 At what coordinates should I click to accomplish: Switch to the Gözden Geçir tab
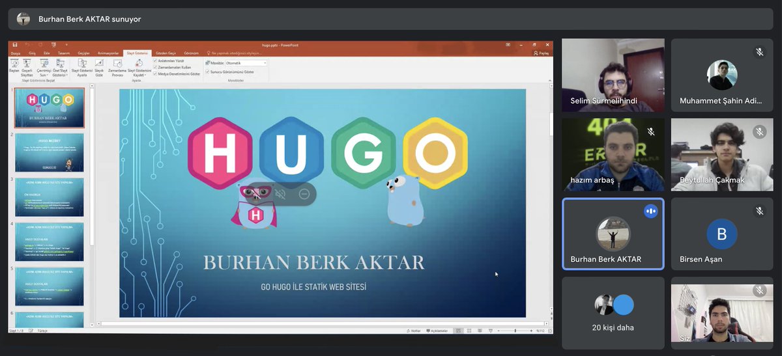pos(166,53)
